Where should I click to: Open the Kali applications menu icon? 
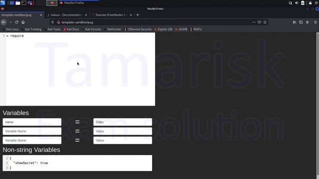click(x=2, y=3)
